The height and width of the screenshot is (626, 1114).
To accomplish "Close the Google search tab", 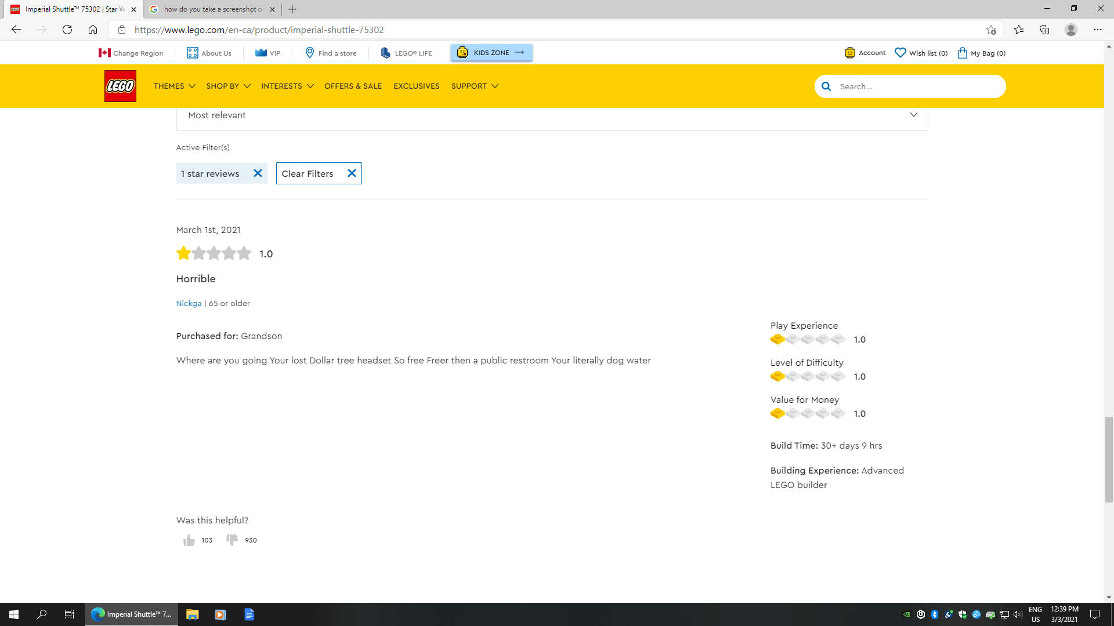I will tap(273, 9).
